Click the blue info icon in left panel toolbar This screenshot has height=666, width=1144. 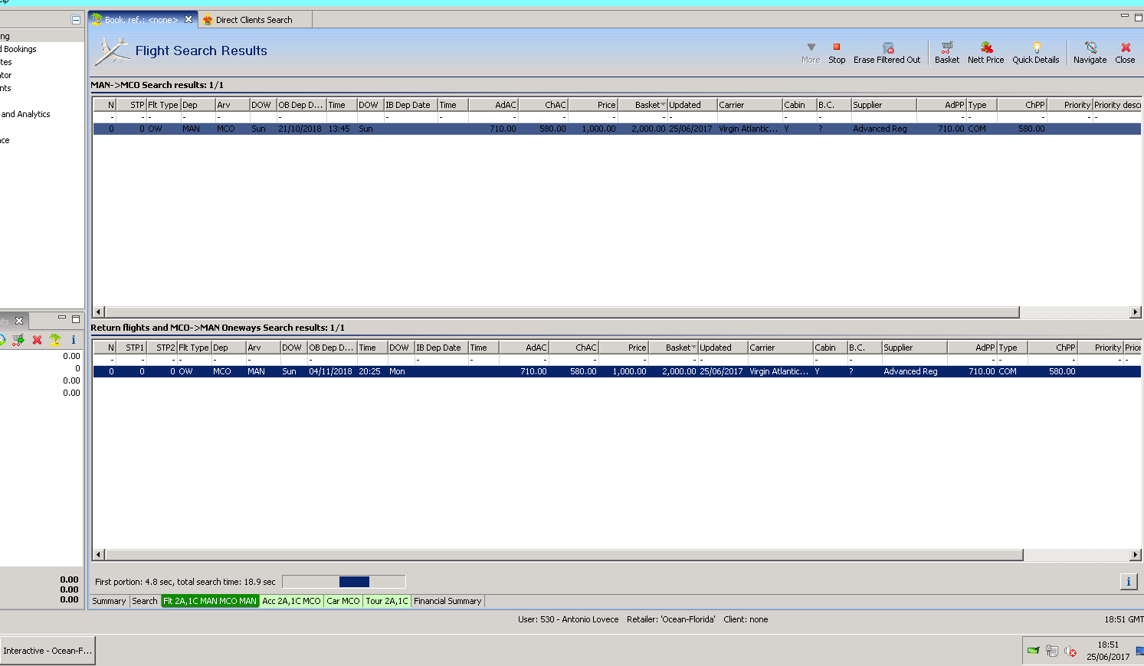(x=74, y=340)
